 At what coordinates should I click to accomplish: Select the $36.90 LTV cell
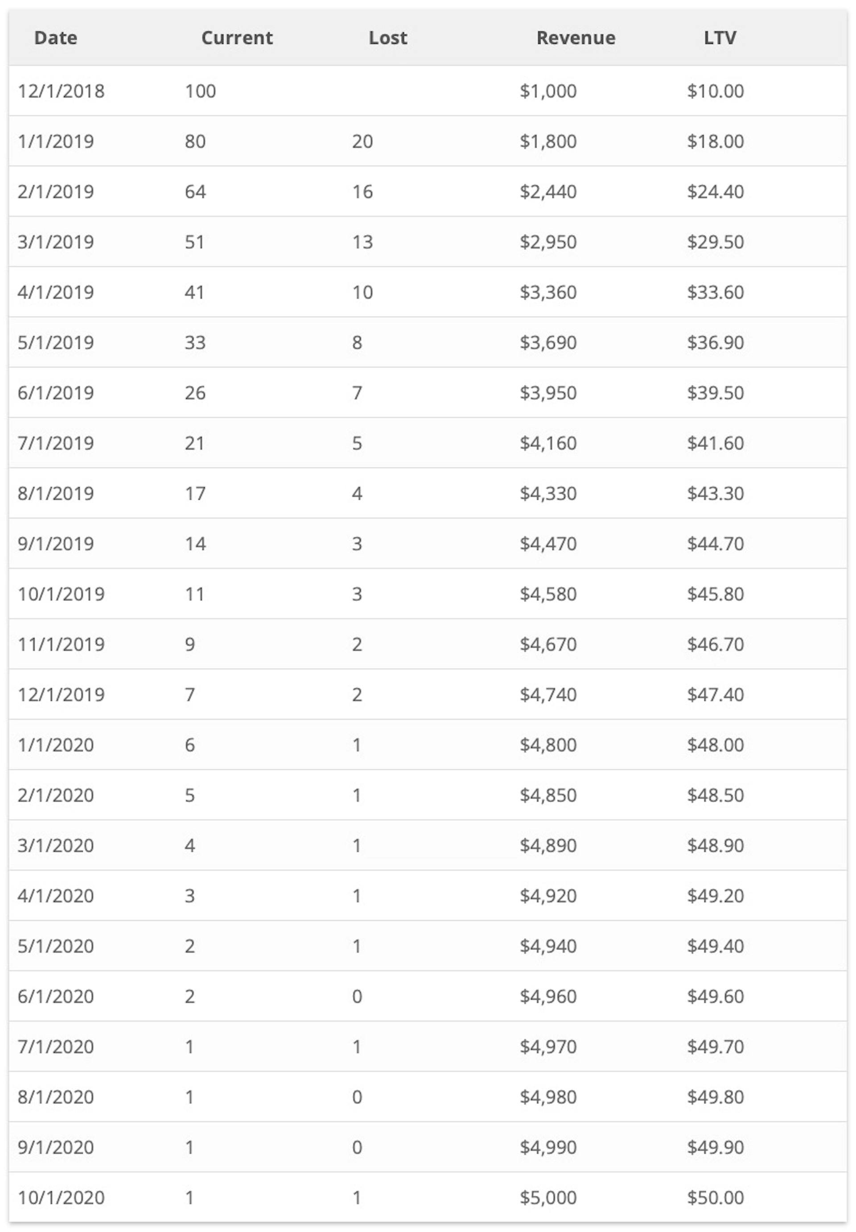(x=715, y=343)
